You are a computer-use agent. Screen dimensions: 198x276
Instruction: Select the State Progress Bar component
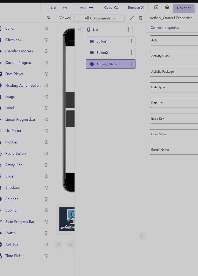coord(20,222)
